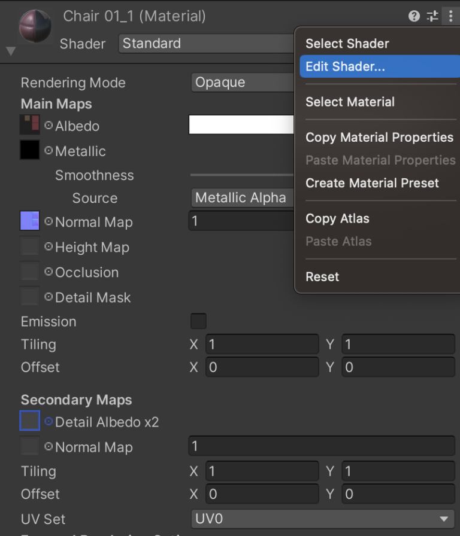Click the secondary Normal Map picker circle
Viewport: 460px width, 536px height.
tap(47, 446)
